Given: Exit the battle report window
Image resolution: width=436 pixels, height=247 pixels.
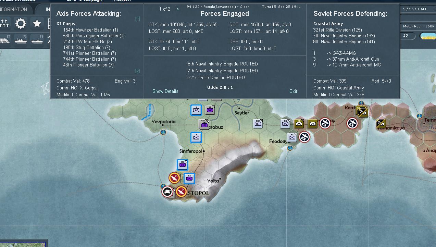Looking at the screenshot, I should pos(293,91).
